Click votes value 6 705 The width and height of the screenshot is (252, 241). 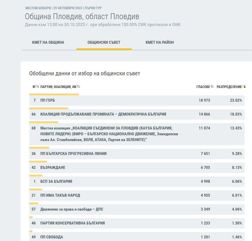(x=205, y=168)
